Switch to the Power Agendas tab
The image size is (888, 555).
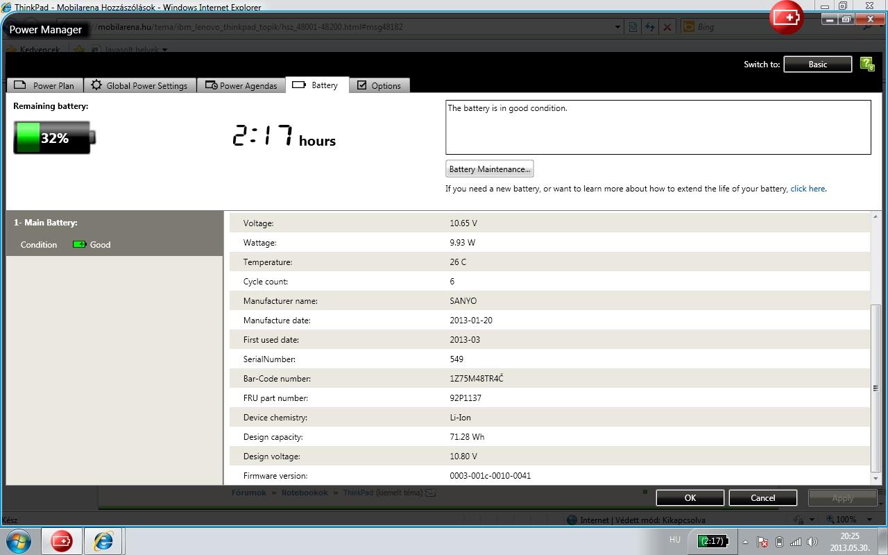tap(241, 85)
